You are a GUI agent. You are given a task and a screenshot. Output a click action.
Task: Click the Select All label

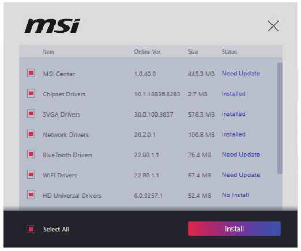(x=57, y=229)
